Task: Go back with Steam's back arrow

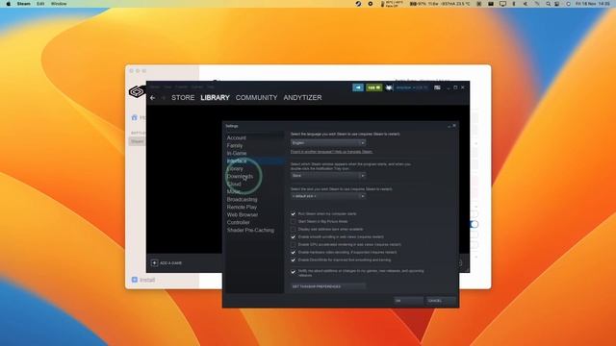Action: 153,98
